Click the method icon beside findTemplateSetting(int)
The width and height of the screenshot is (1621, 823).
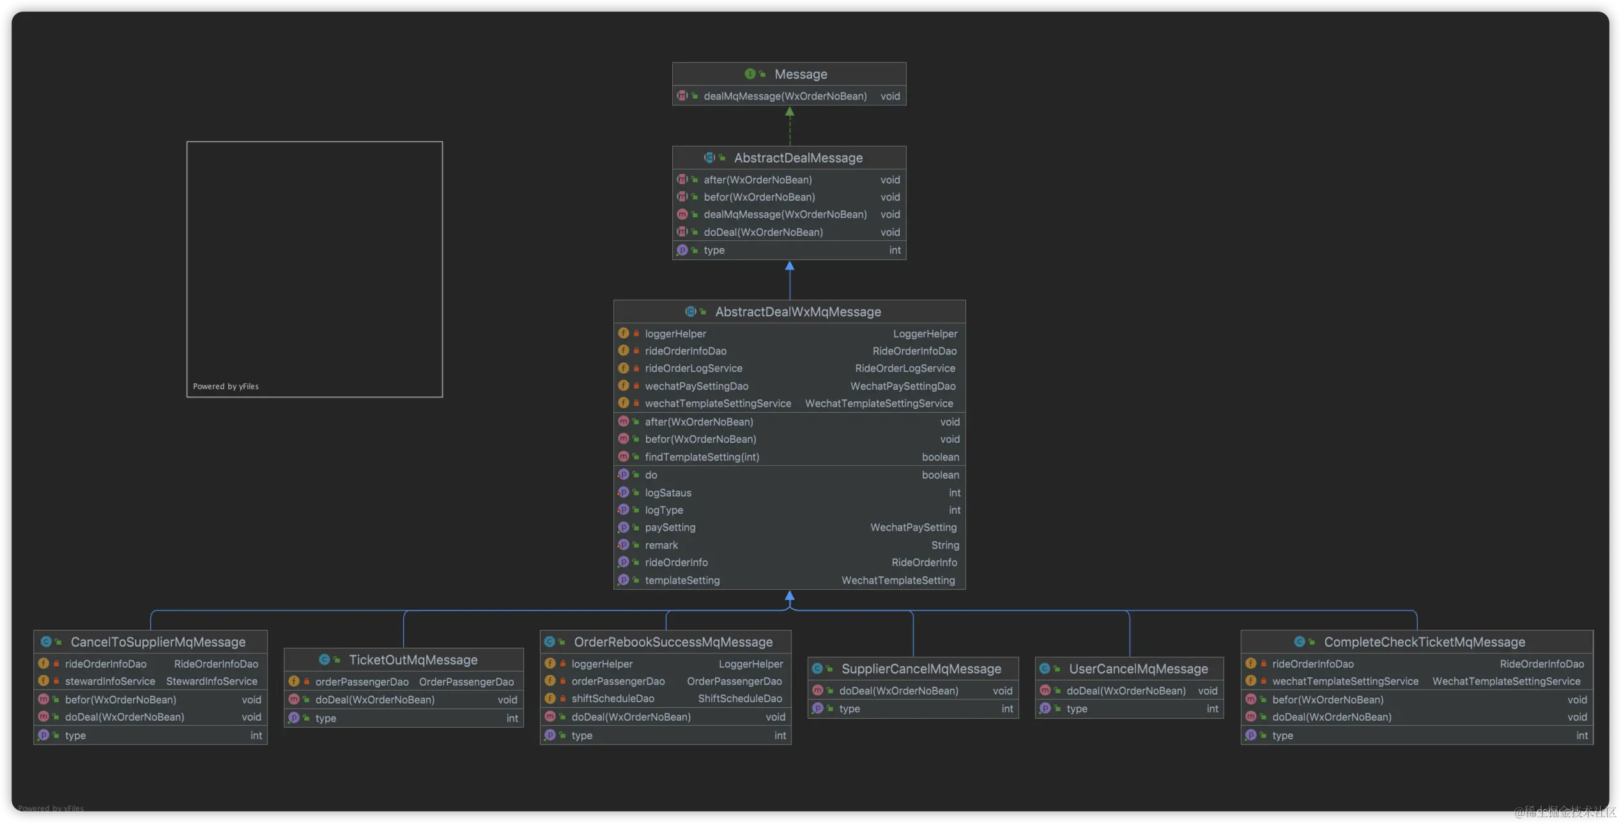[x=624, y=457]
